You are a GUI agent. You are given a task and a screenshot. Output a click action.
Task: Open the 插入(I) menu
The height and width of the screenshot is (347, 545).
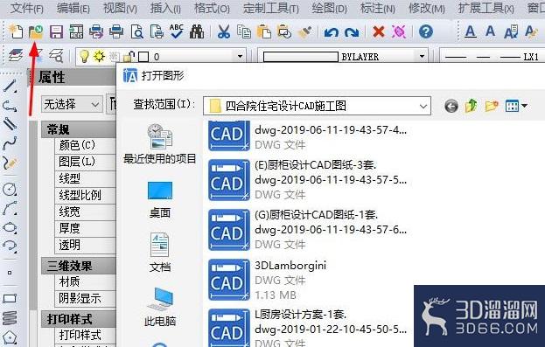[x=164, y=8]
